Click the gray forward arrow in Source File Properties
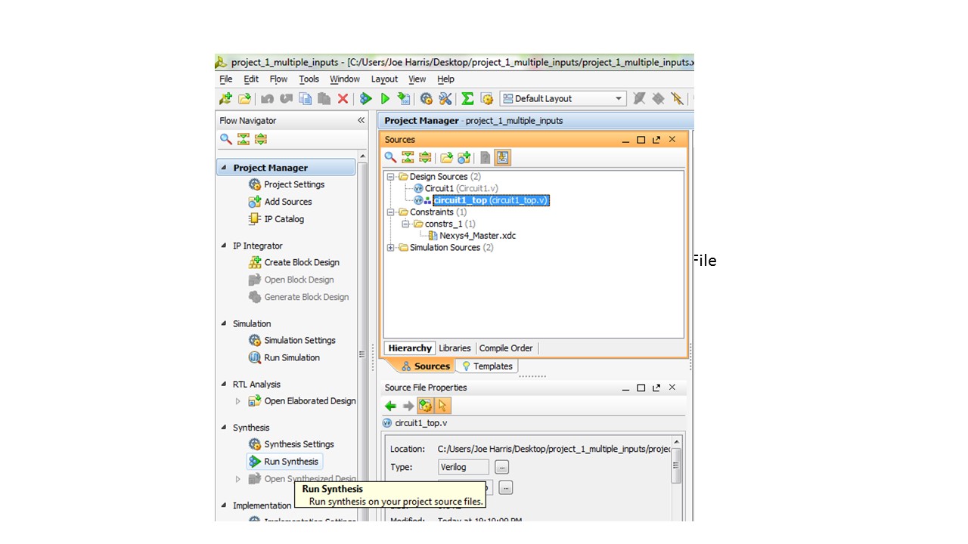Screen dimensions: 968x544 pos(408,406)
